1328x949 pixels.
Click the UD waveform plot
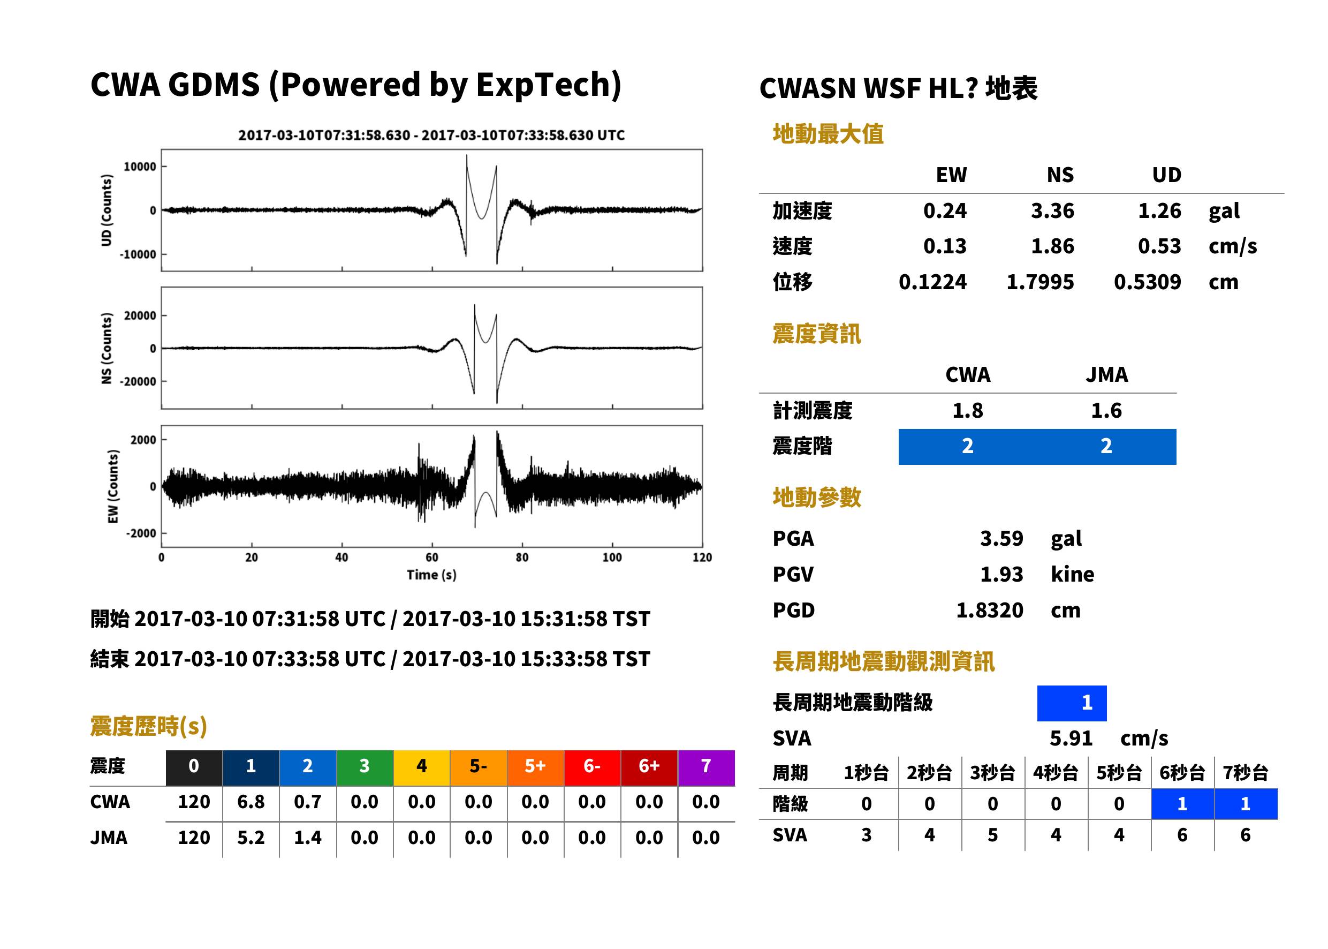coord(431,210)
